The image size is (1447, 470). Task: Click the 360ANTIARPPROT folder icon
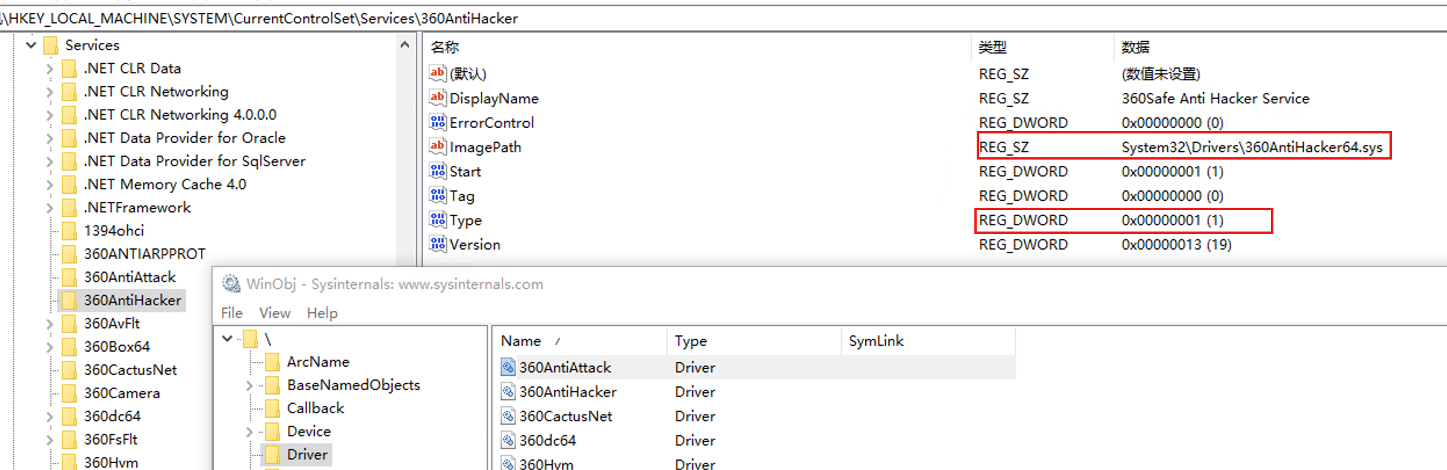pos(69,254)
